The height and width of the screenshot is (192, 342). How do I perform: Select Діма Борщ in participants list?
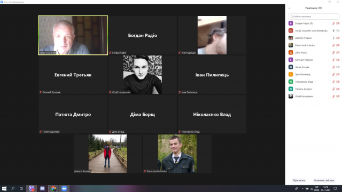click(314, 52)
